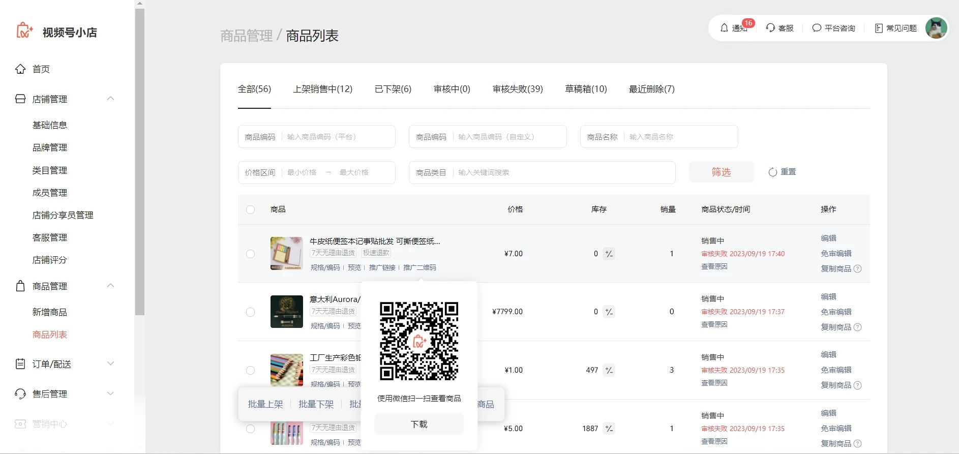Open 常见问题 document icon
The width and height of the screenshot is (959, 454).
(x=879, y=28)
